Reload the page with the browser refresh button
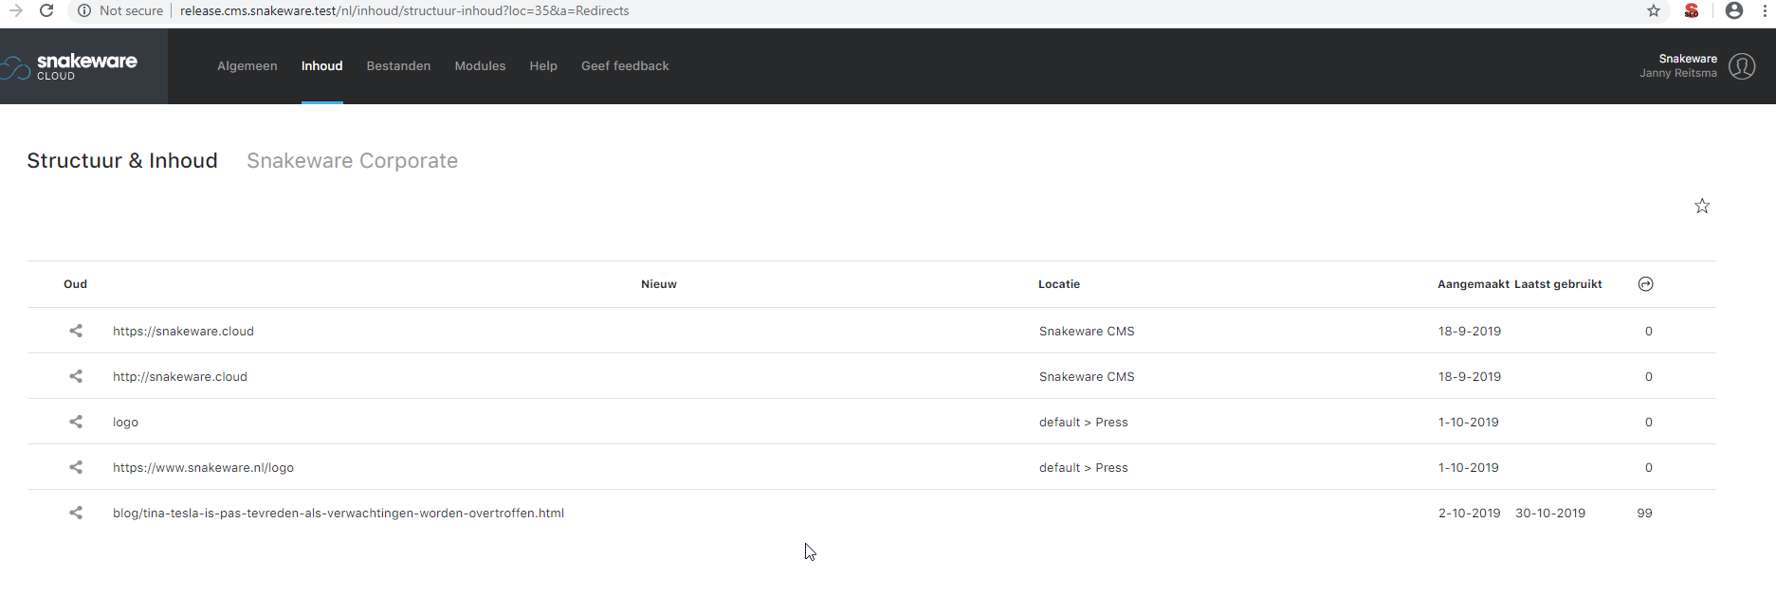The width and height of the screenshot is (1776, 595). tap(46, 10)
